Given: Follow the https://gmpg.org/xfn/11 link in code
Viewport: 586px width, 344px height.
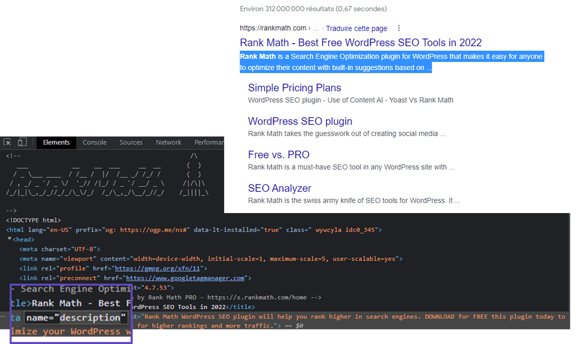Looking at the screenshot, I should point(157,269).
